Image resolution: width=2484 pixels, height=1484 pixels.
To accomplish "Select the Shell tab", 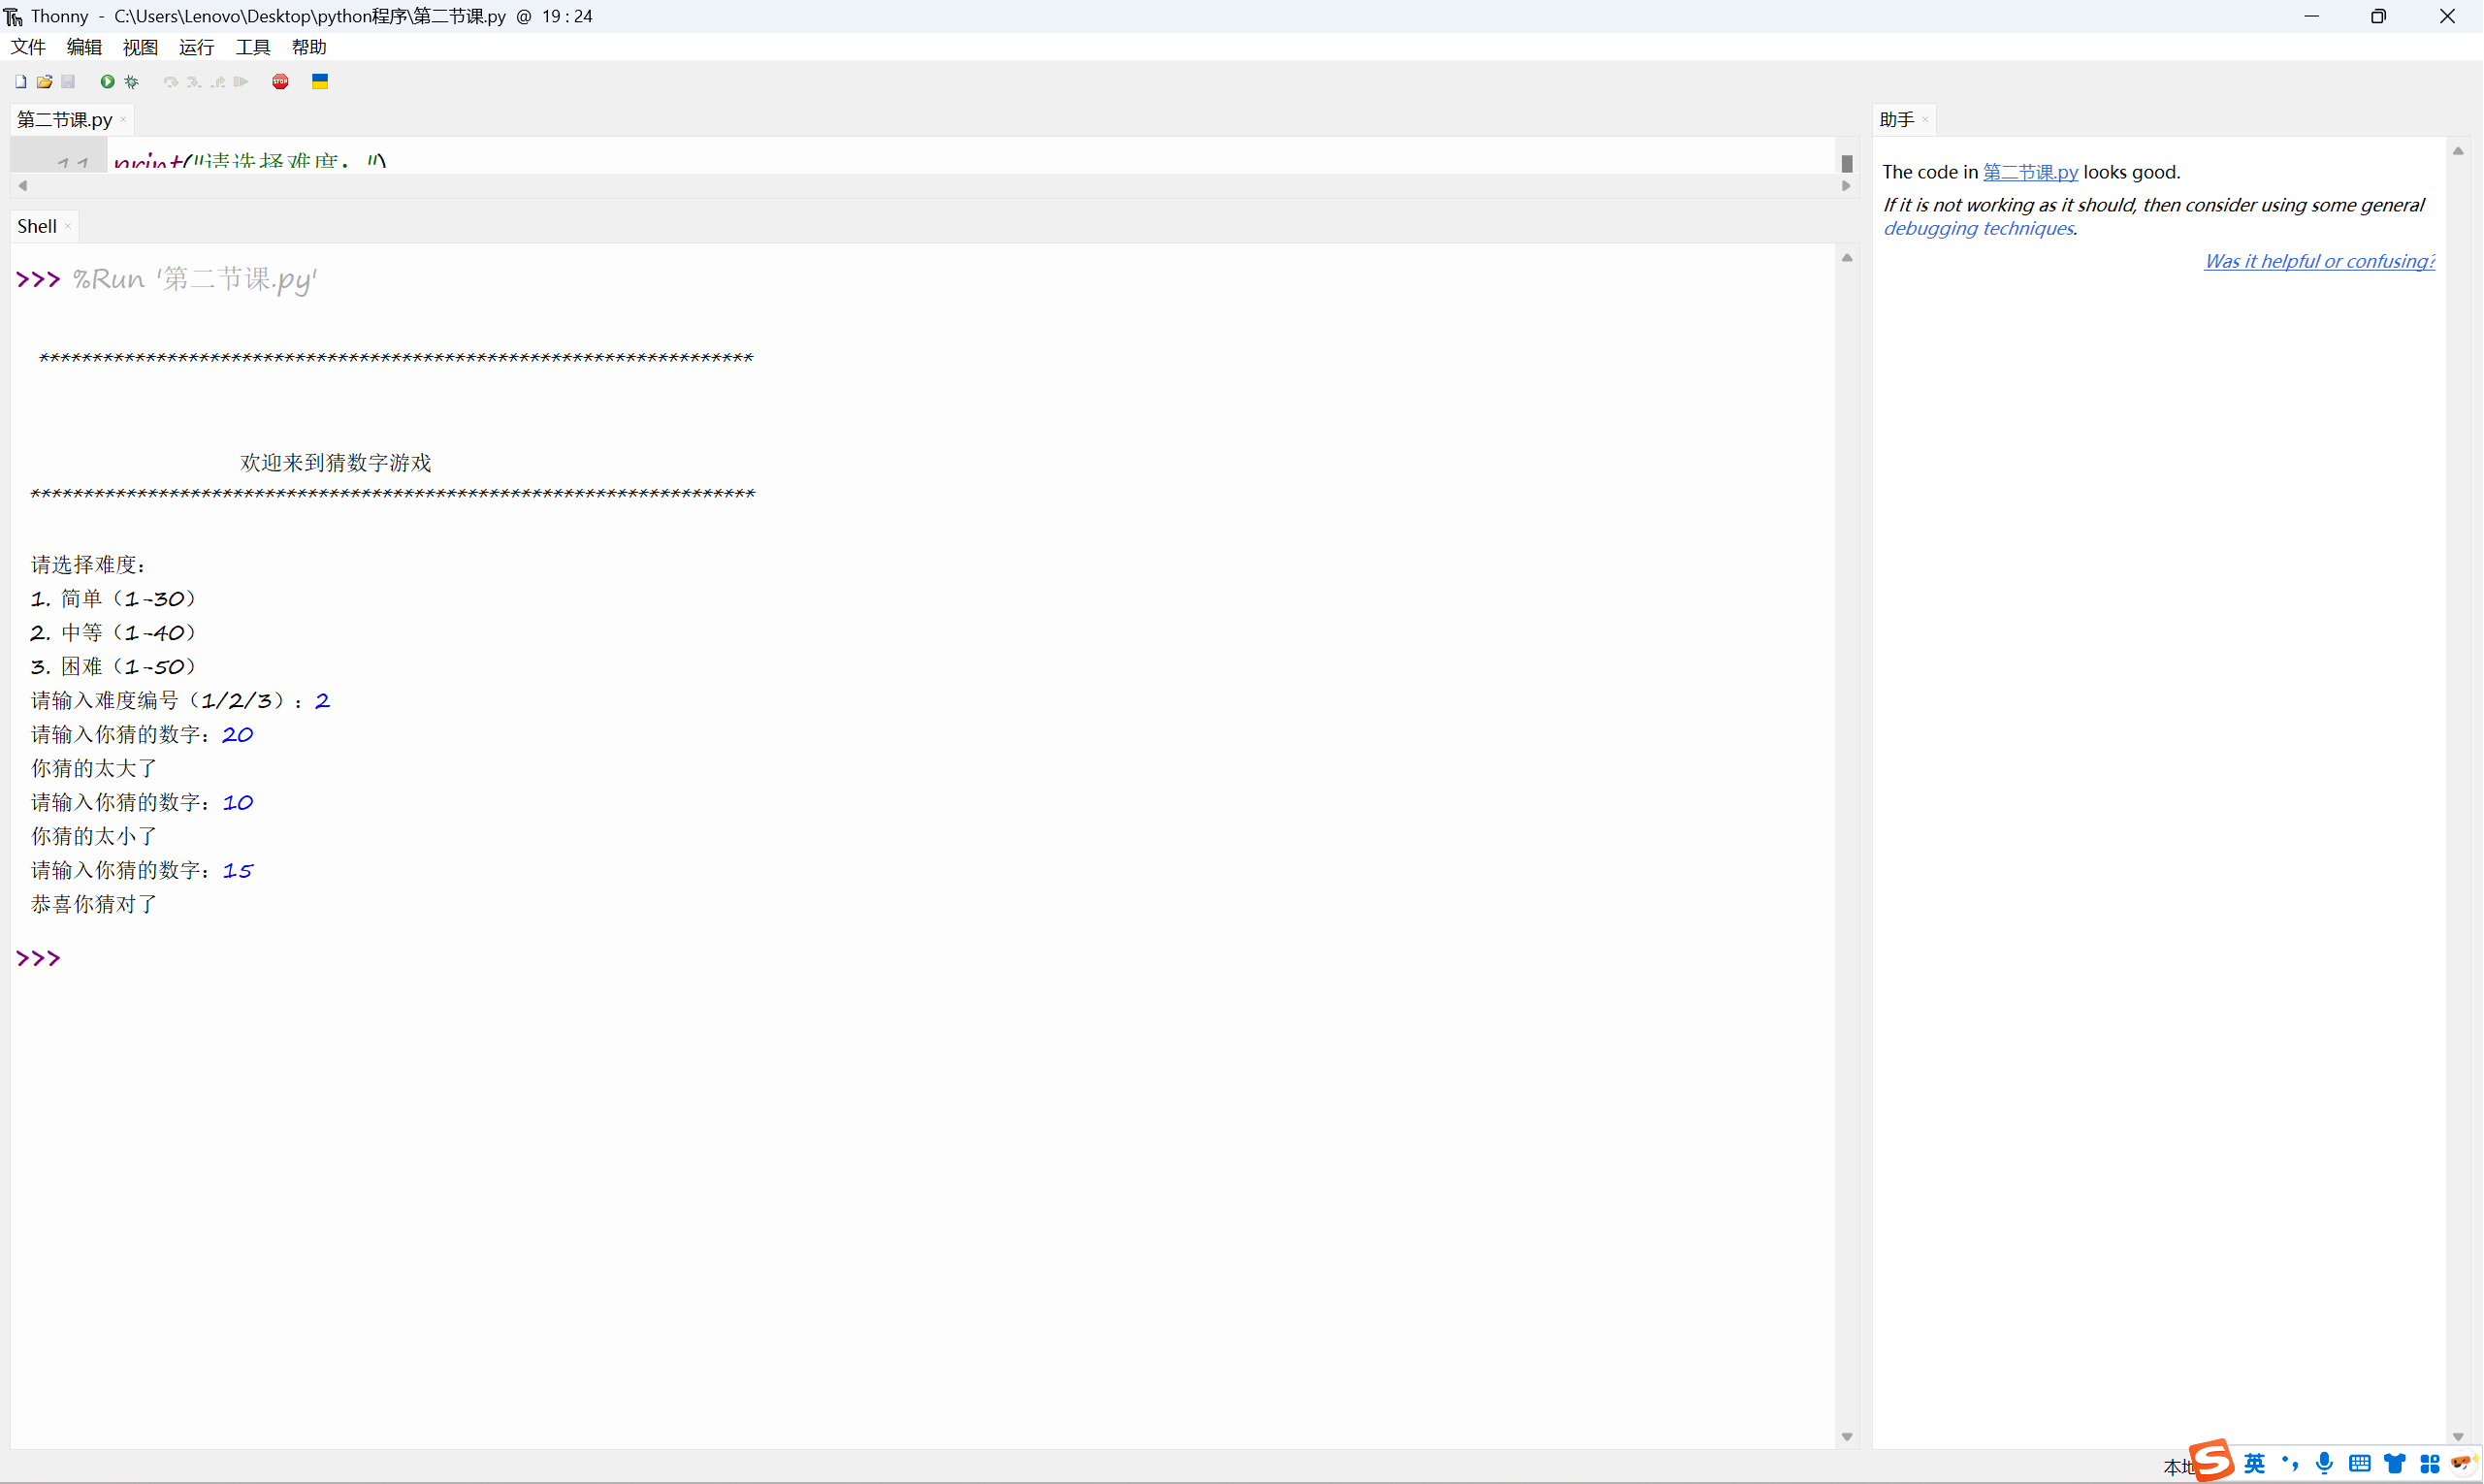I will pyautogui.click(x=37, y=227).
